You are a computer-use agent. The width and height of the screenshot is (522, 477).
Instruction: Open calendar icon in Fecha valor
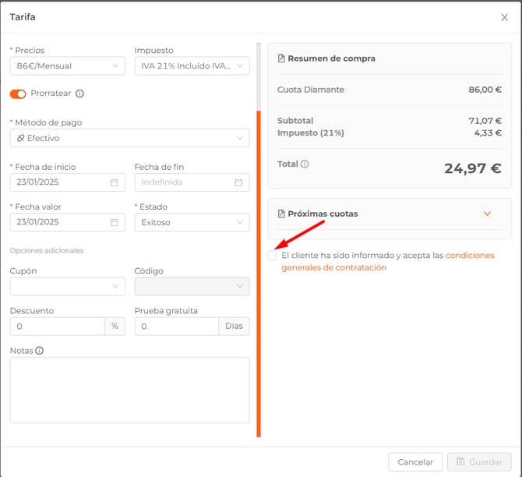click(115, 222)
